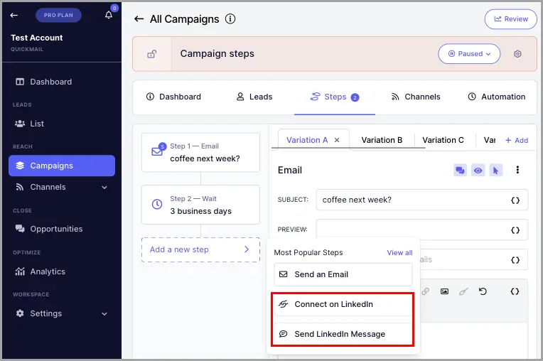Click the insert image icon in editor toolbar
Screen dimensions: 543x361
click(x=444, y=291)
